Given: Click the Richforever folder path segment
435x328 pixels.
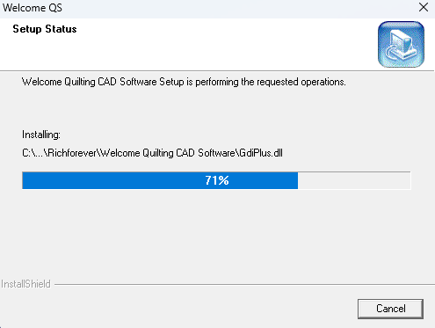Looking at the screenshot, I should tap(72, 153).
